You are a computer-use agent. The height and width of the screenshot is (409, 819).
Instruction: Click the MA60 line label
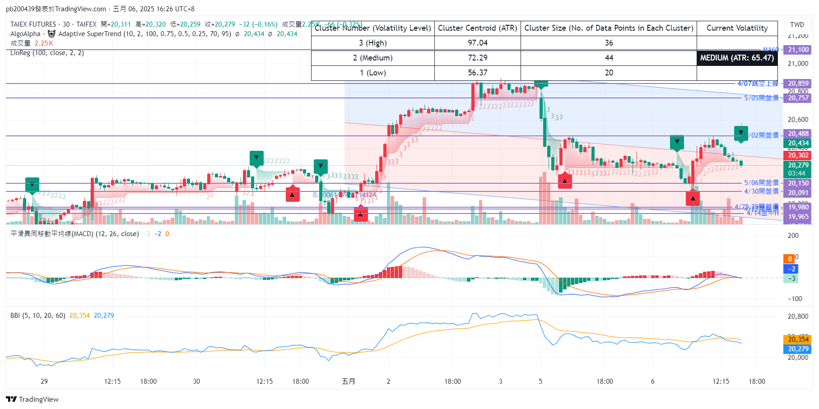(x=771, y=50)
